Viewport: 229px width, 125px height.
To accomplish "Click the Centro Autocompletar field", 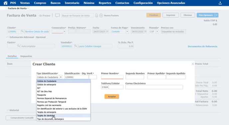I will coord(38,46).
